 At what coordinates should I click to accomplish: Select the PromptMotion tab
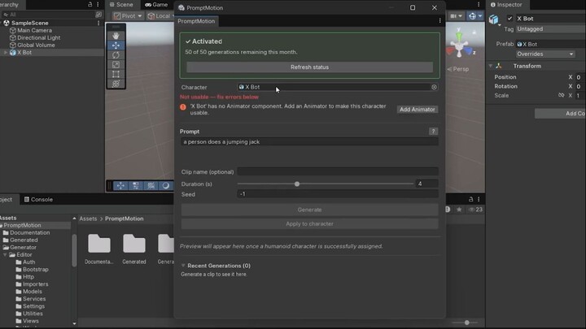coord(196,21)
